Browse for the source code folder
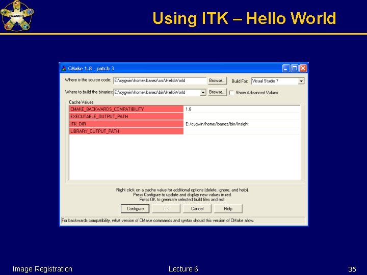Screen dimensions: 367x275 point(217,80)
